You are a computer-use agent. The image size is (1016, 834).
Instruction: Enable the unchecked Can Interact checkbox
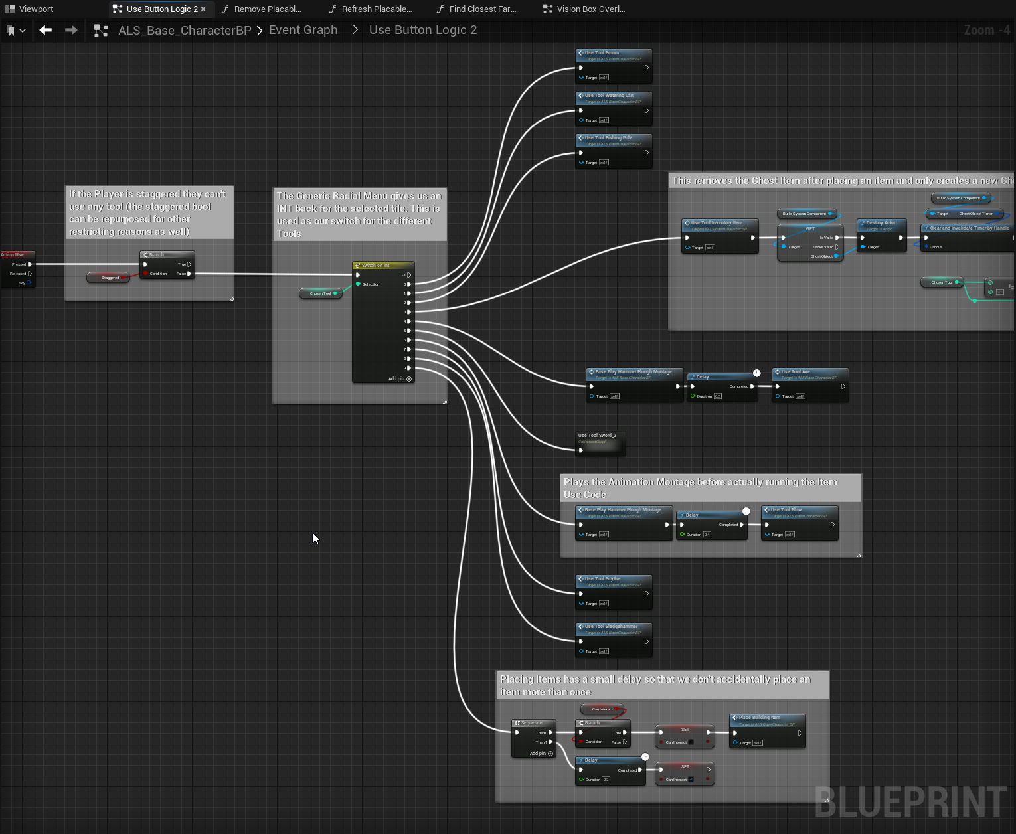coord(691,742)
